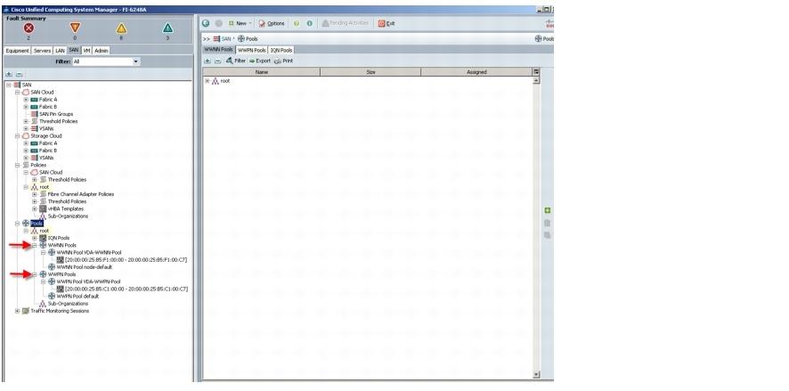Expand Fabric A under SAN Cloud

click(26, 100)
